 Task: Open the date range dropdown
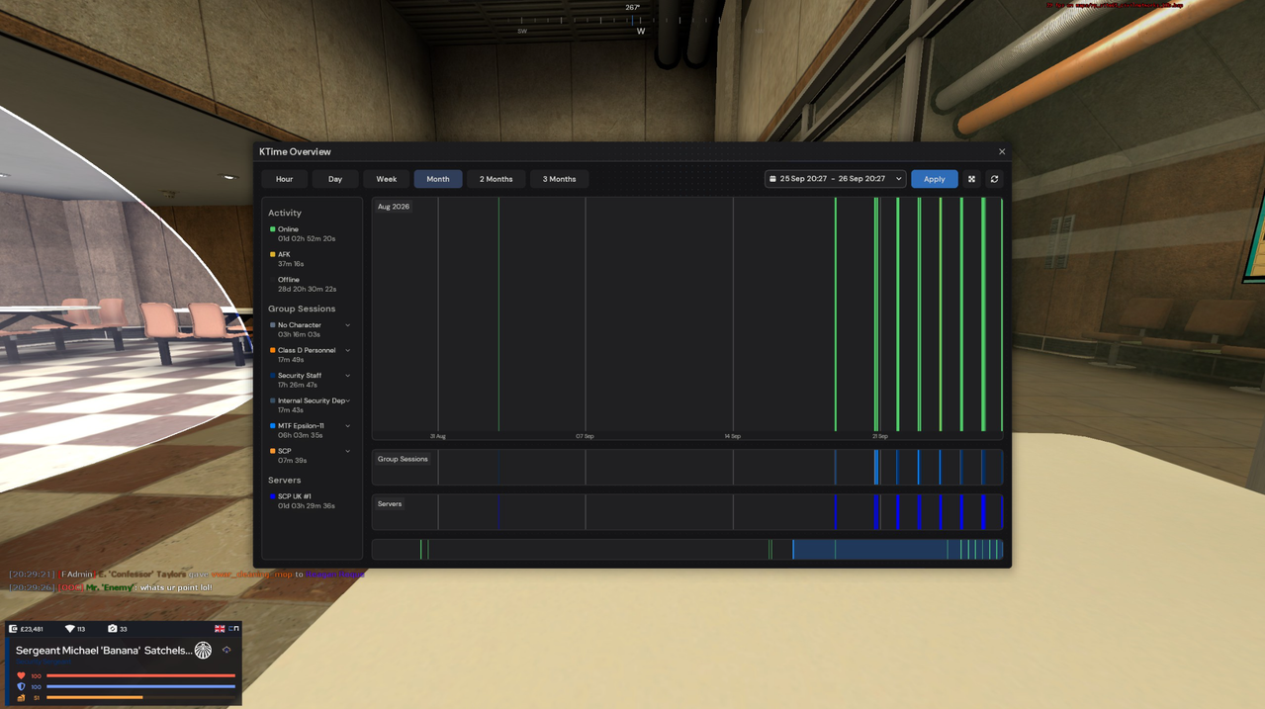tap(835, 179)
